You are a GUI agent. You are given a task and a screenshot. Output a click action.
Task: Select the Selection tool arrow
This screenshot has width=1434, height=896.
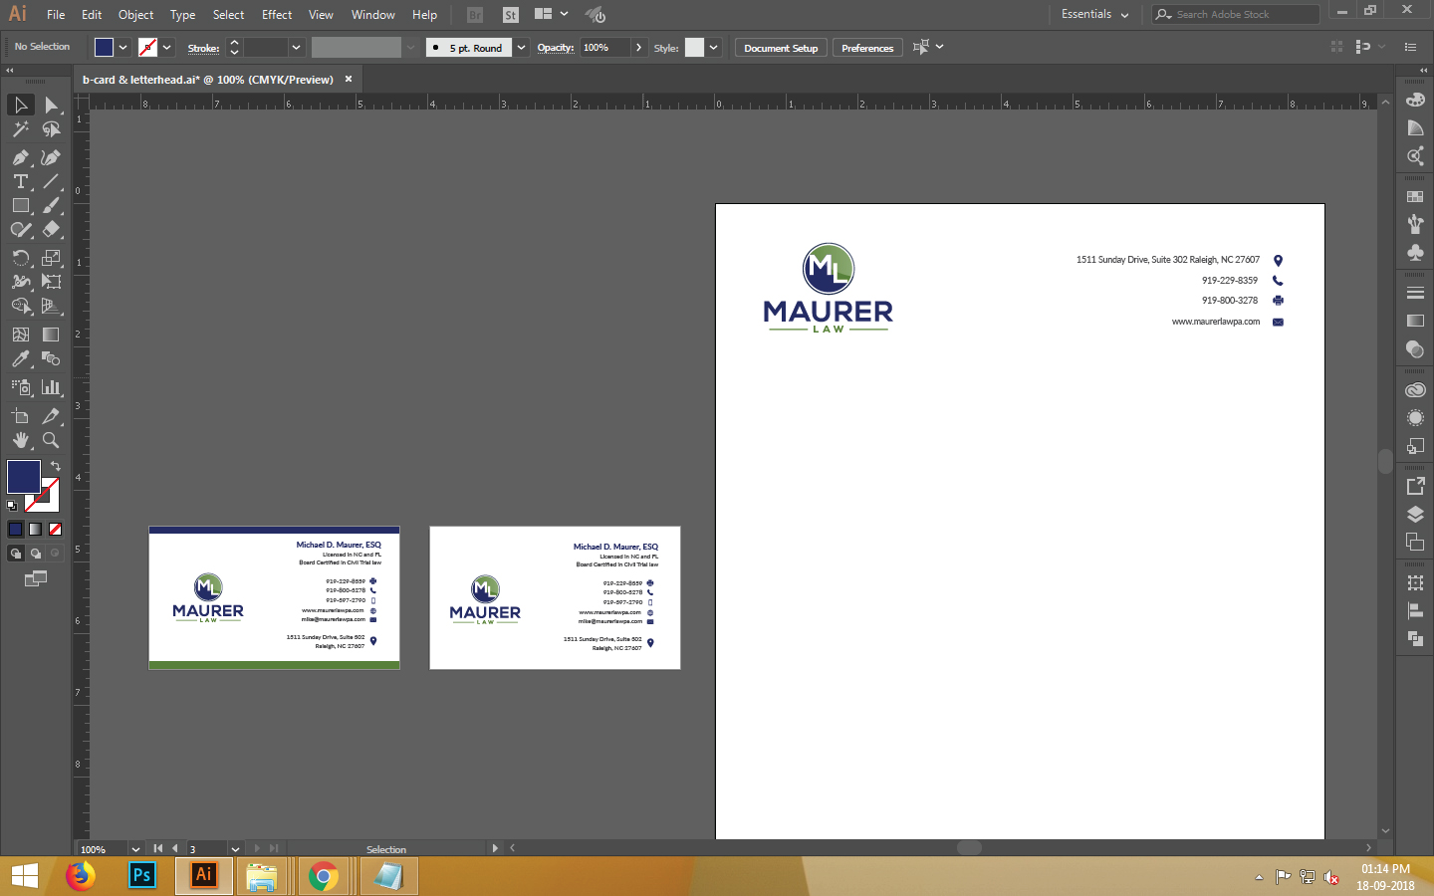tap(21, 105)
